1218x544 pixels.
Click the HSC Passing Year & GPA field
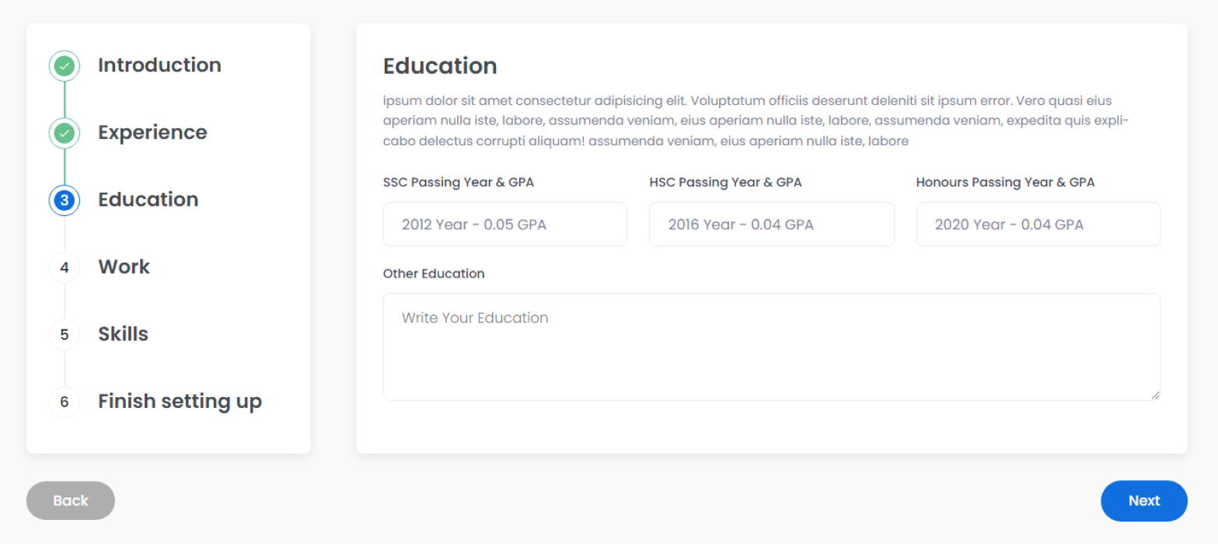pyautogui.click(x=772, y=225)
